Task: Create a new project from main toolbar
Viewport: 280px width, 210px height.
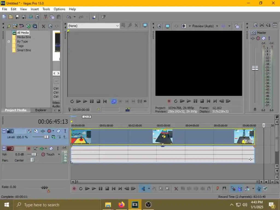Action: [4, 17]
